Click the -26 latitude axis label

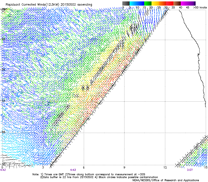3,101
